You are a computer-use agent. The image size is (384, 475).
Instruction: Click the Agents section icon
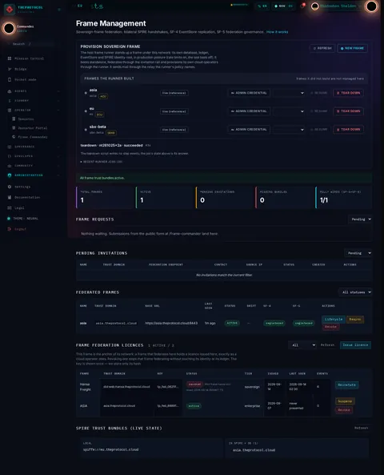click(10, 91)
